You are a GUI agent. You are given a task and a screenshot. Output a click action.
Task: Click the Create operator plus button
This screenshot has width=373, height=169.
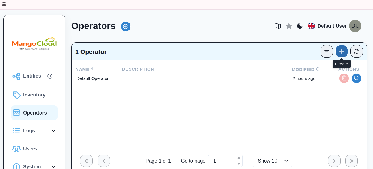tap(341, 51)
